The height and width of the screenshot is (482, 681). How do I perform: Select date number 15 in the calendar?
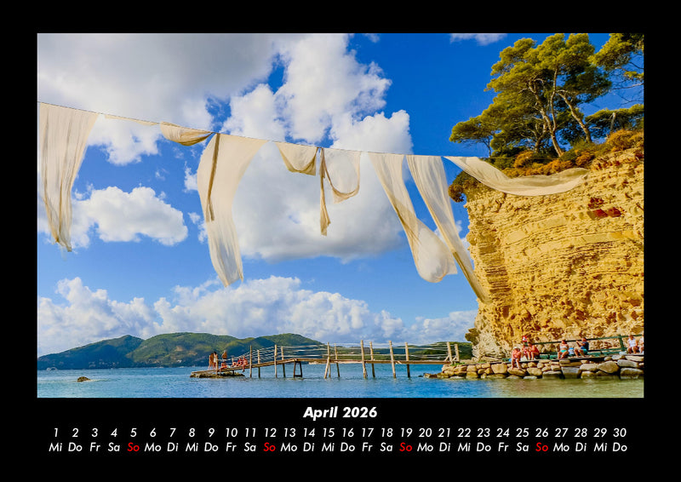[x=328, y=433]
